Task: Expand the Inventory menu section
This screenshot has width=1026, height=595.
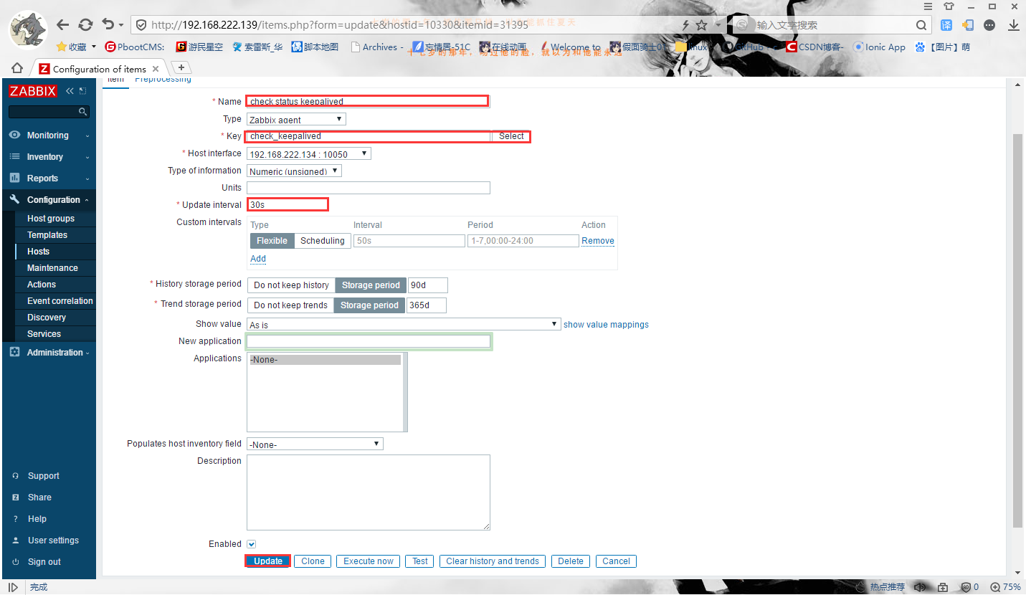Action: (x=49, y=157)
